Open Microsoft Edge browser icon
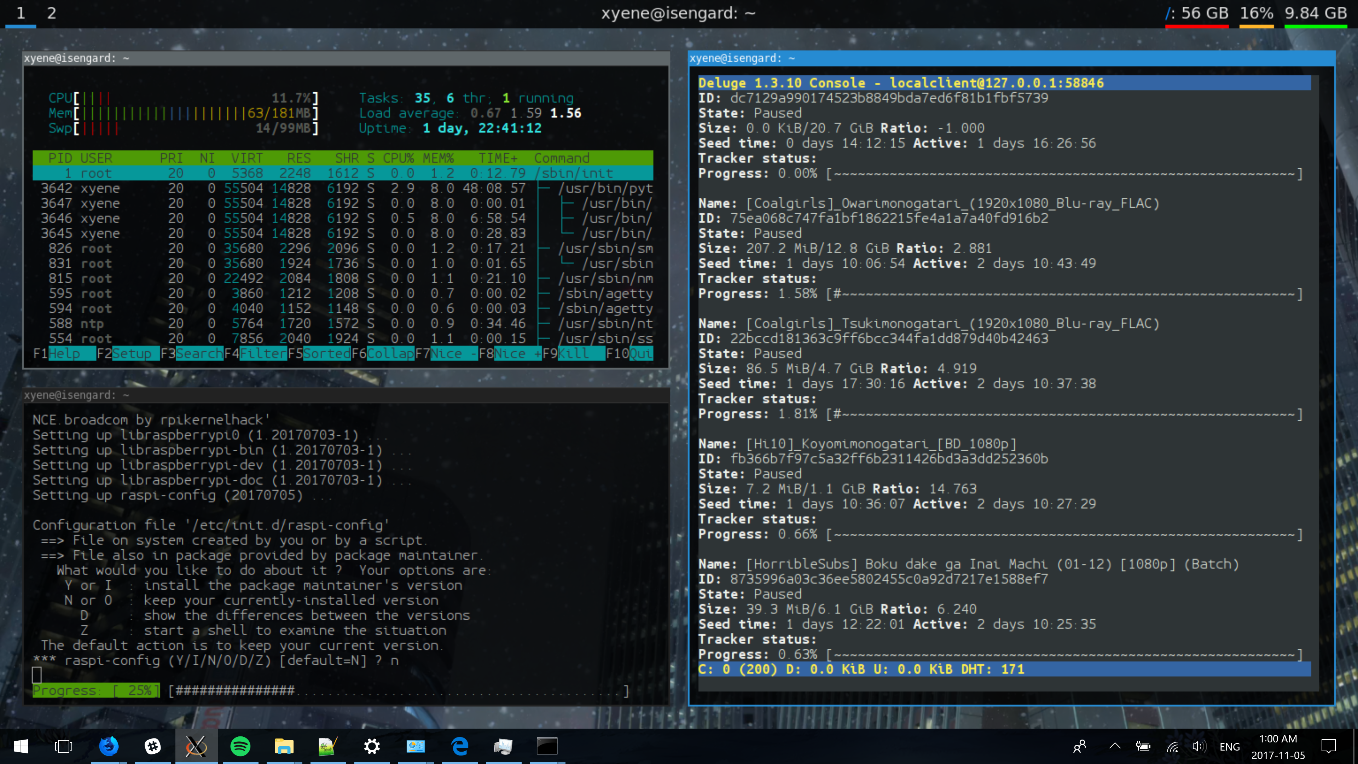Viewport: 1358px width, 764px height. [460, 746]
